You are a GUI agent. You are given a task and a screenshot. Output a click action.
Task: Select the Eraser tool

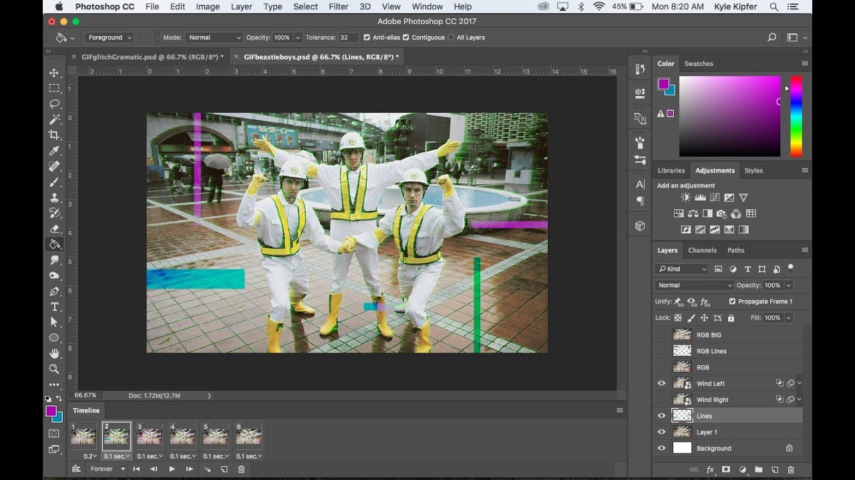coord(54,229)
